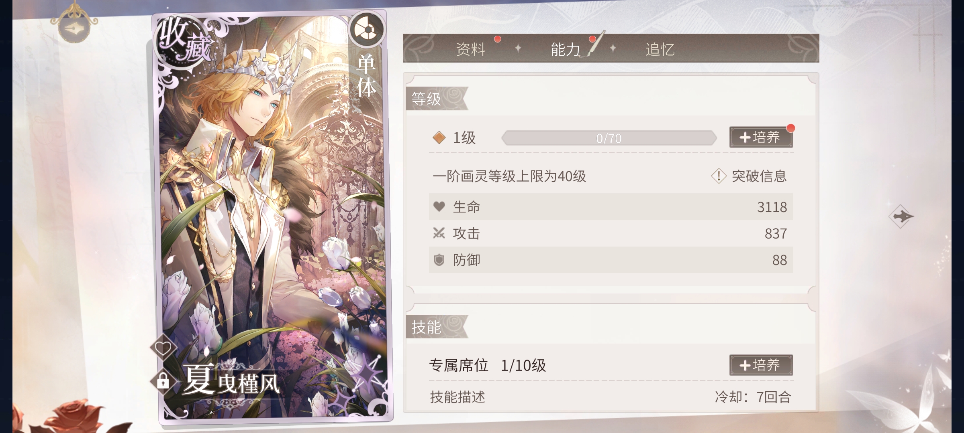Open the 追忆 tab
This screenshot has width=964, height=433.
point(660,49)
